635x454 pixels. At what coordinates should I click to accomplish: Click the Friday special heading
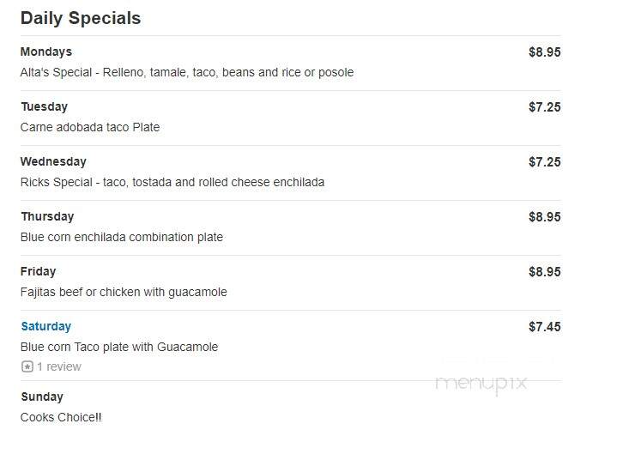click(x=39, y=272)
